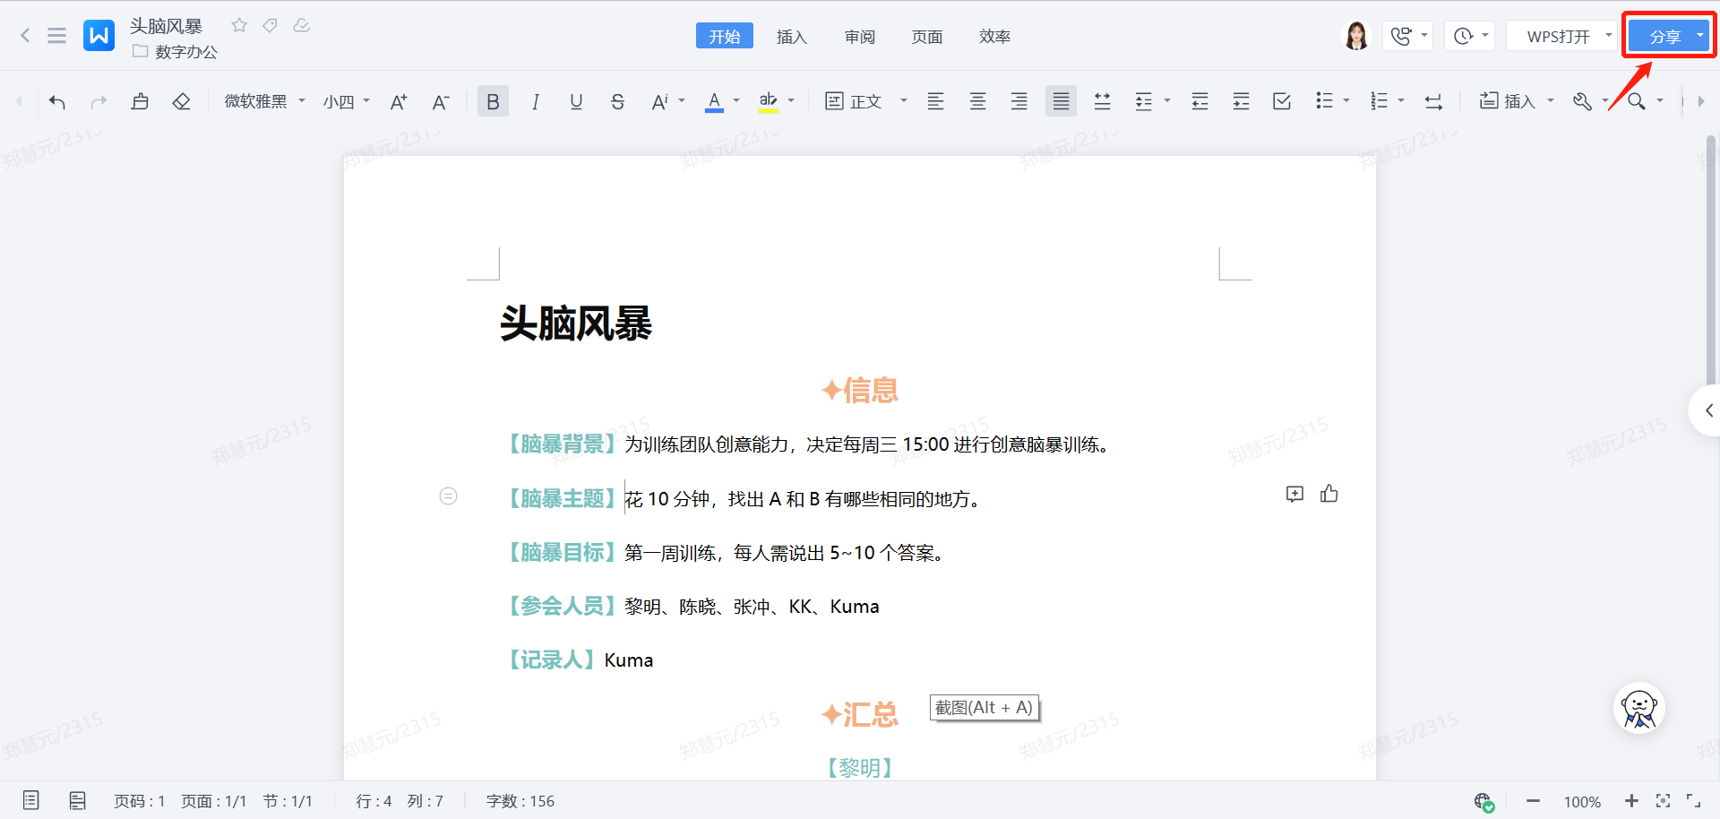Toggle the checkbox task list
The image size is (1720, 819).
point(1282,101)
